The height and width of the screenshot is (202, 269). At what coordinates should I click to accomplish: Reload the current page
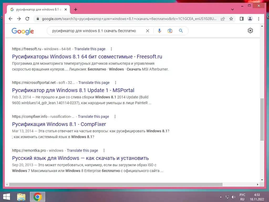pos(27,19)
